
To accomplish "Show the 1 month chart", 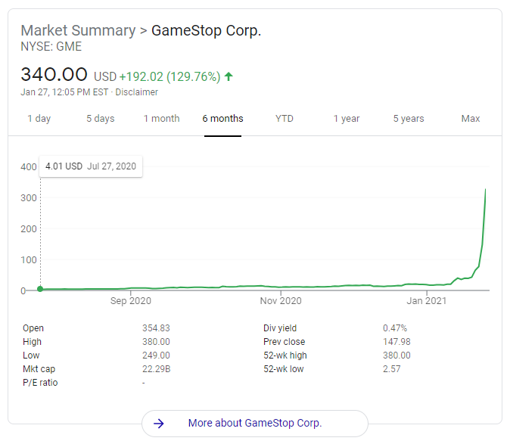I will pos(161,119).
